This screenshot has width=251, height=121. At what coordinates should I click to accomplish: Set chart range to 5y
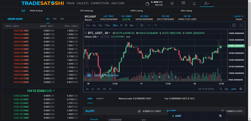(87, 89)
